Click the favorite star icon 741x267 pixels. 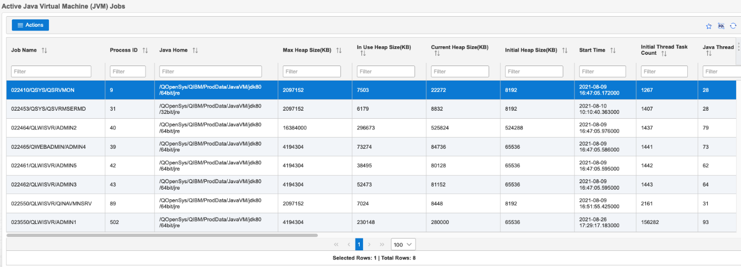pyautogui.click(x=709, y=26)
